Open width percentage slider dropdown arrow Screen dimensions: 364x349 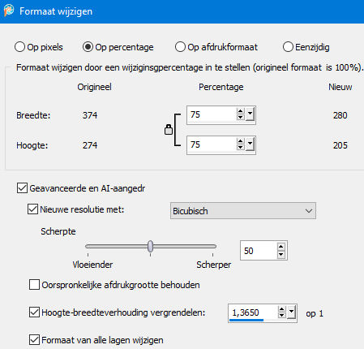[x=250, y=114]
